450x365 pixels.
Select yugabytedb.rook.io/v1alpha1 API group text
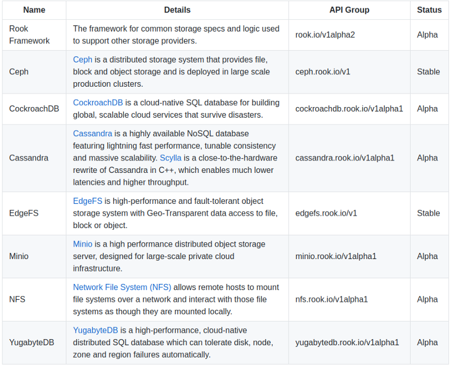coord(347,342)
